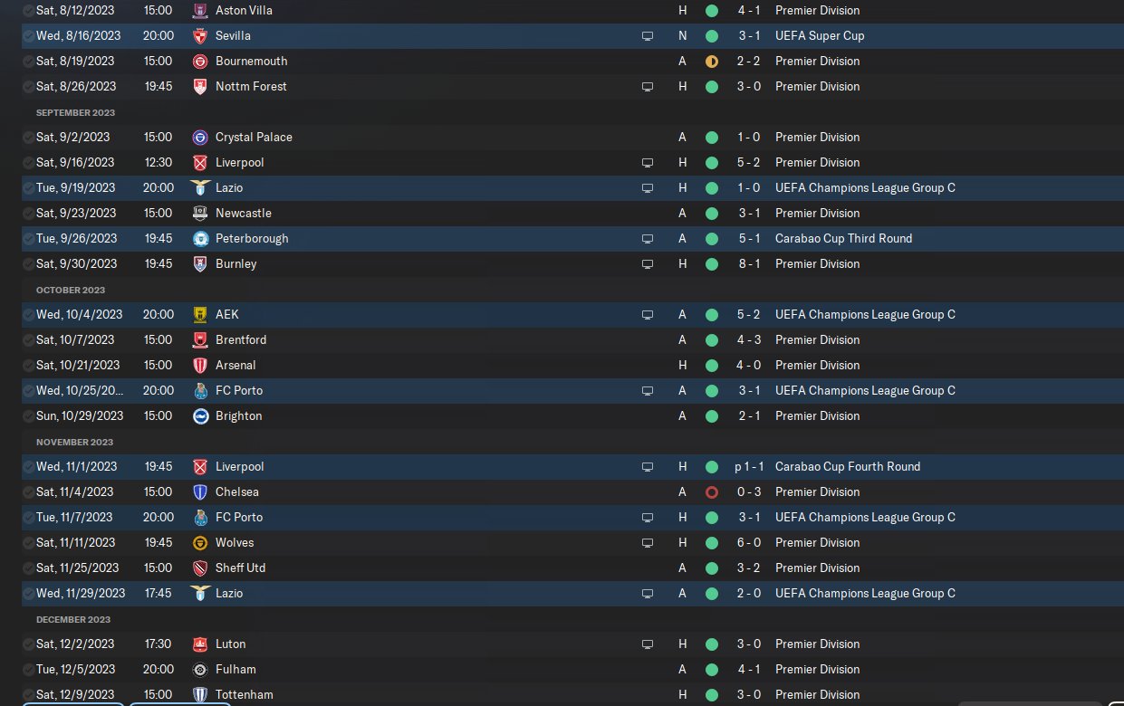Click TV broadcast icon on Sevilla match row
Viewport: 1124px width, 706px height.
(648, 36)
